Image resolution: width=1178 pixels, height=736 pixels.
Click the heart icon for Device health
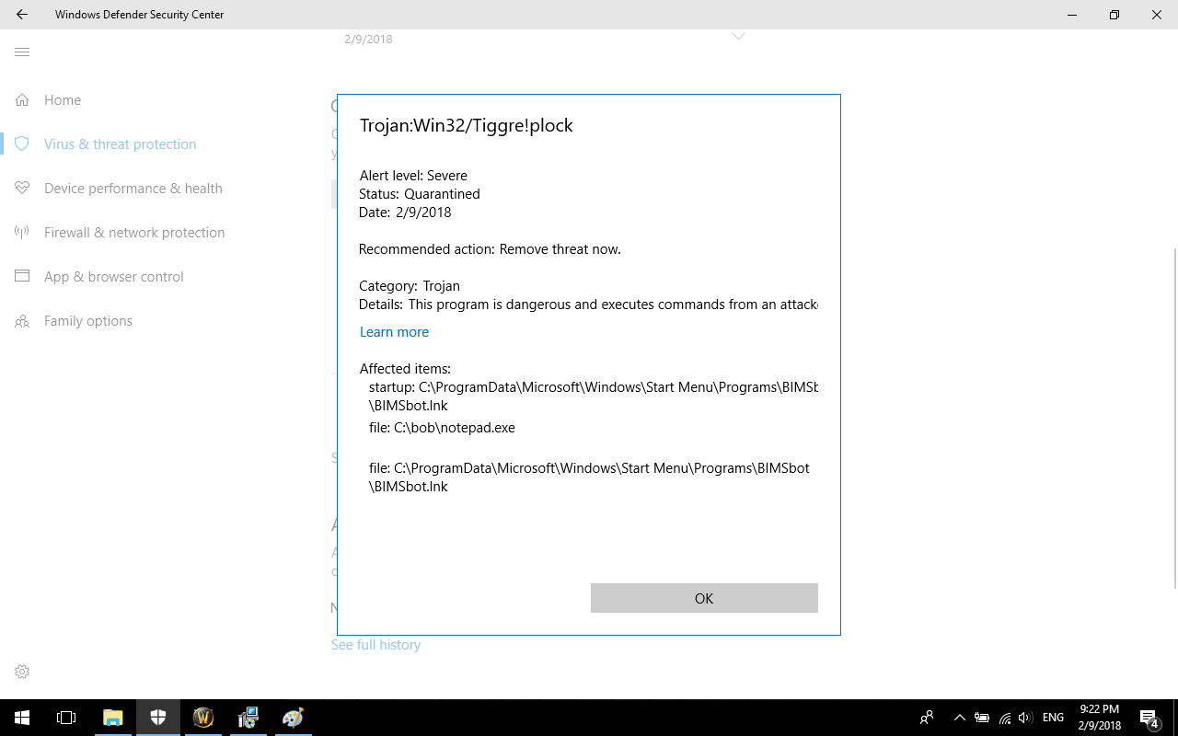(22, 188)
